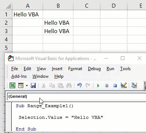This screenshot has height=133, width=146.
Task: Open the (General) object combo box
Action: [x=77, y=97]
